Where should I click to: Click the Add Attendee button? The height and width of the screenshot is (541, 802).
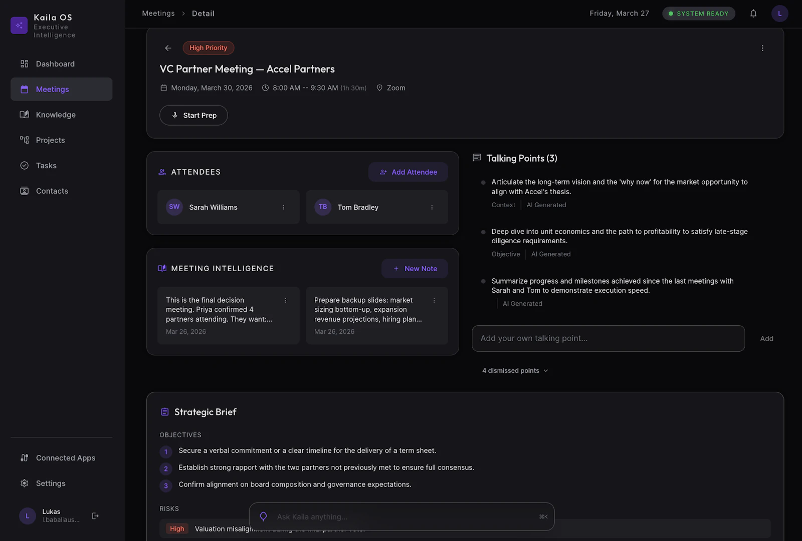pos(408,172)
